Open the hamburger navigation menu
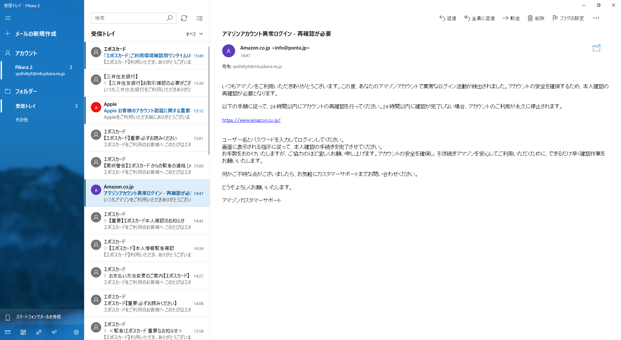The height and width of the screenshot is (340, 621). point(8,18)
